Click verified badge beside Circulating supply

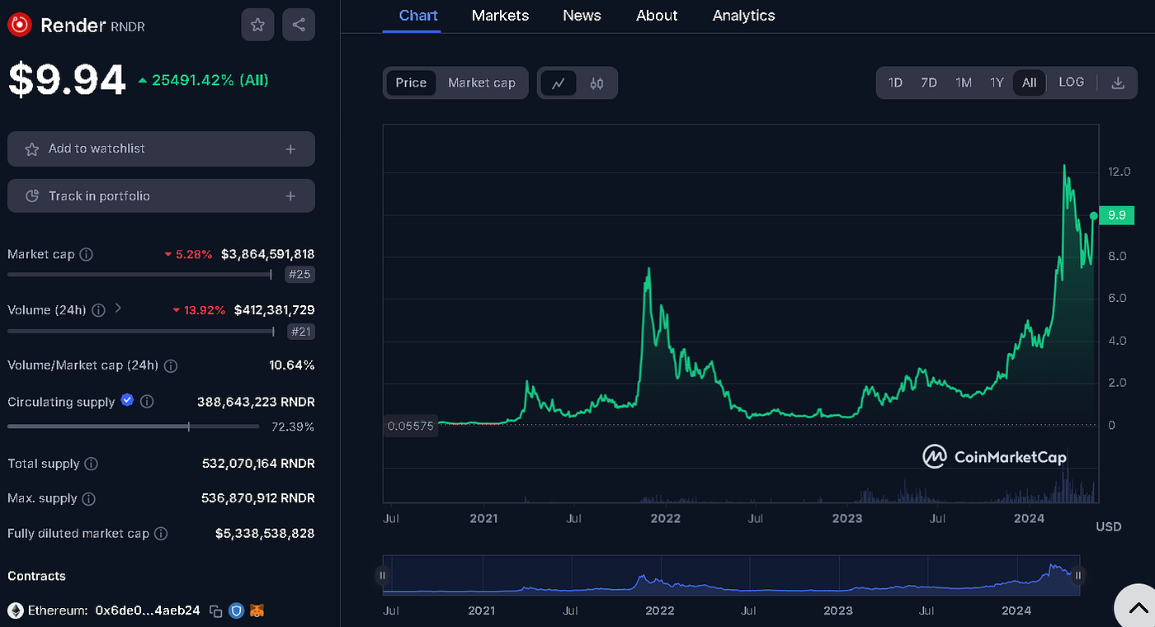click(127, 400)
